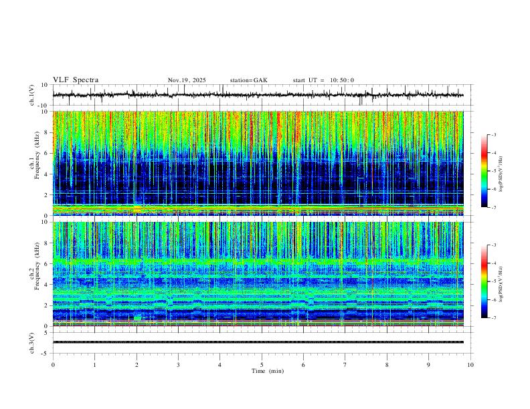Image resolution: width=530 pixels, height=409 pixels.
Task: Select the "ch.3(V)" axis label
Action: pos(32,343)
